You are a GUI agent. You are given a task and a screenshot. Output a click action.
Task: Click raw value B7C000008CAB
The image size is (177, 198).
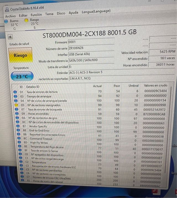[x=154, y=114]
